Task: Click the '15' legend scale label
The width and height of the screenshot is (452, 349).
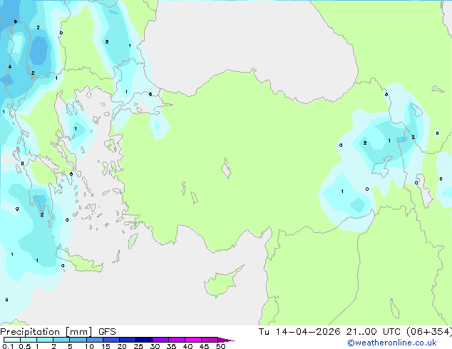Action: pos(106,346)
